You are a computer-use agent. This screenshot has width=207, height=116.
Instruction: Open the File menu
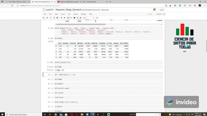click(x=45, y=14)
